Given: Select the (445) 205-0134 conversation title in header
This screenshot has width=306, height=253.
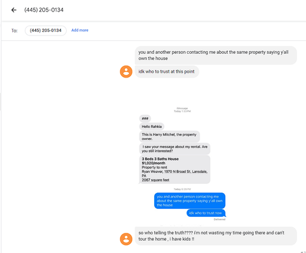Looking at the screenshot, I should (44, 10).
